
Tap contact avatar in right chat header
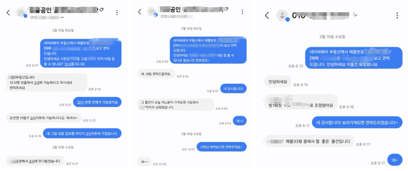pos(282,16)
